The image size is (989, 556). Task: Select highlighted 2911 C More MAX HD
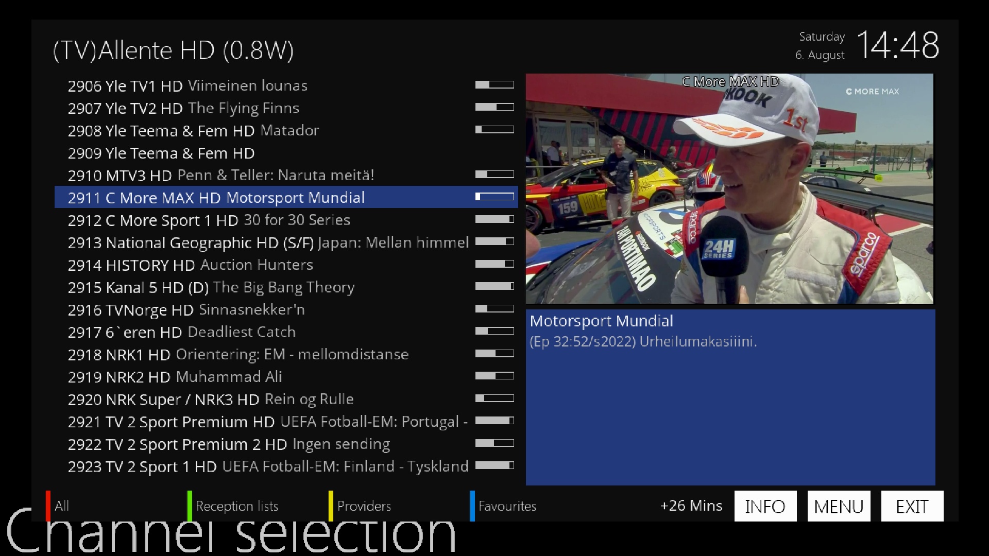pos(286,197)
